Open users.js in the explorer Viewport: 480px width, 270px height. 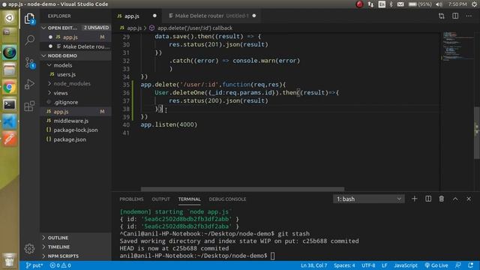[76, 74]
